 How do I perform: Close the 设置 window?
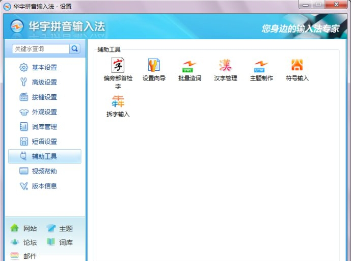click(336, 5)
